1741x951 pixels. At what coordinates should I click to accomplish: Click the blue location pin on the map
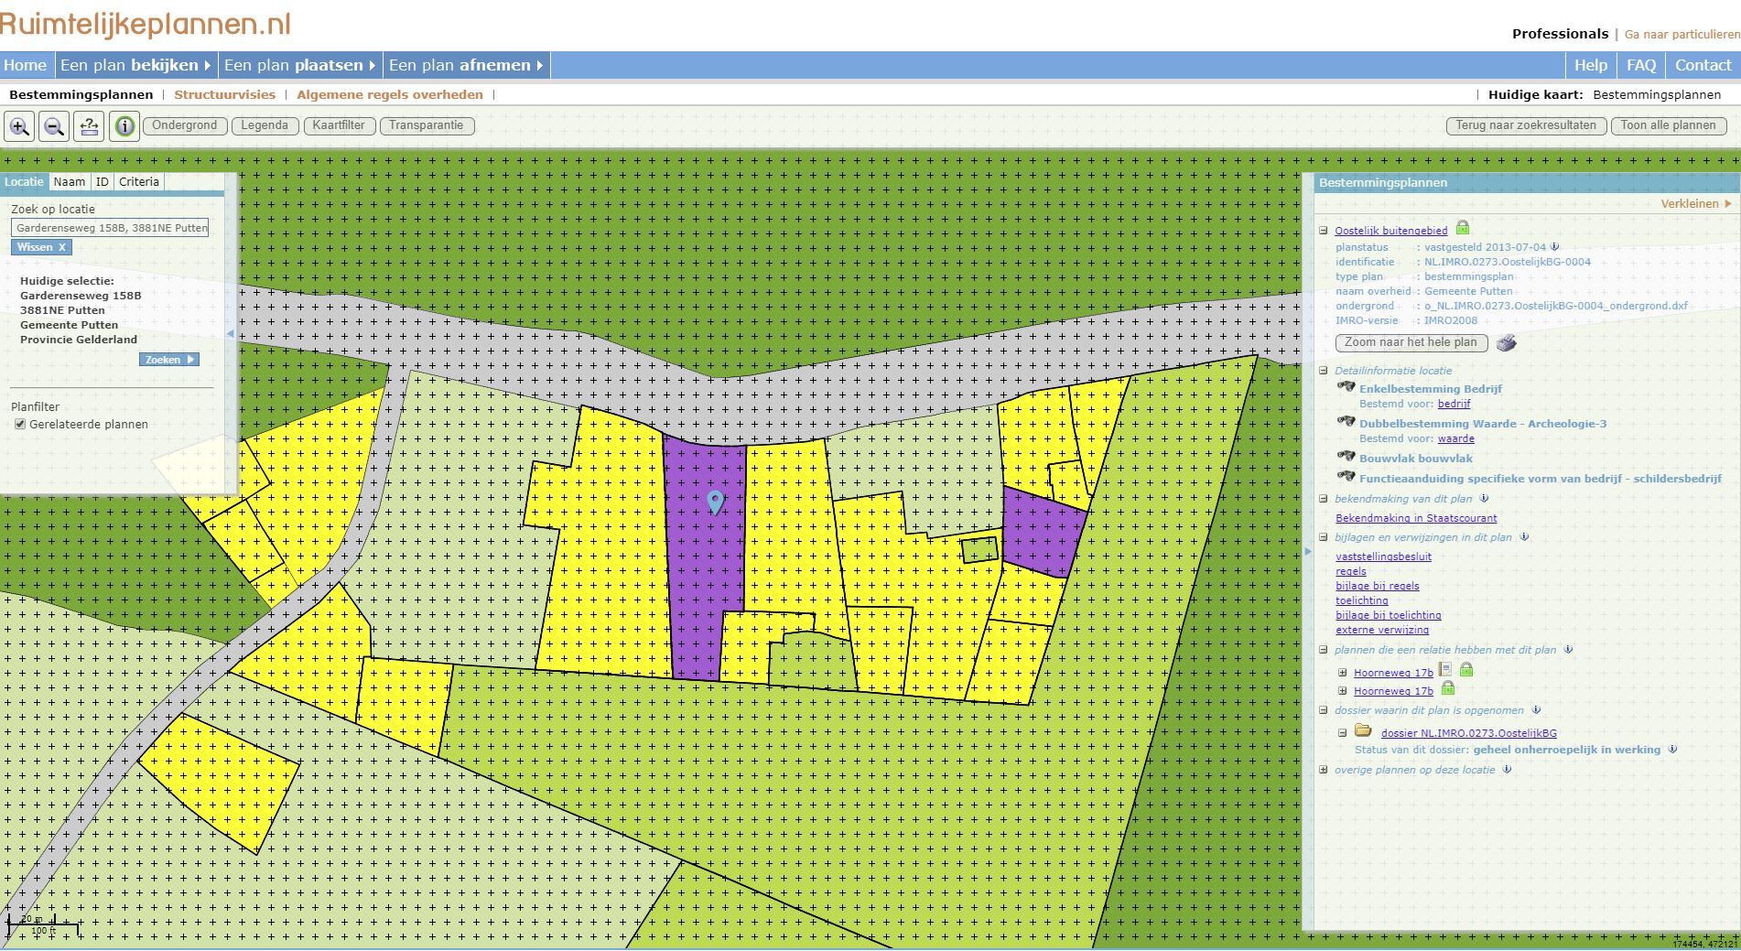point(716,501)
